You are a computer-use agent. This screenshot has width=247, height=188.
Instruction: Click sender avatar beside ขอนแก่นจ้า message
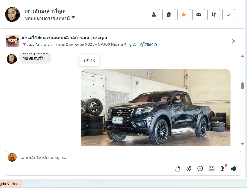(12, 59)
